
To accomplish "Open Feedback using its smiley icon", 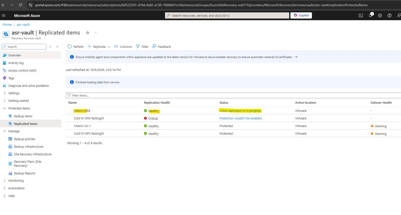I will 154,47.
